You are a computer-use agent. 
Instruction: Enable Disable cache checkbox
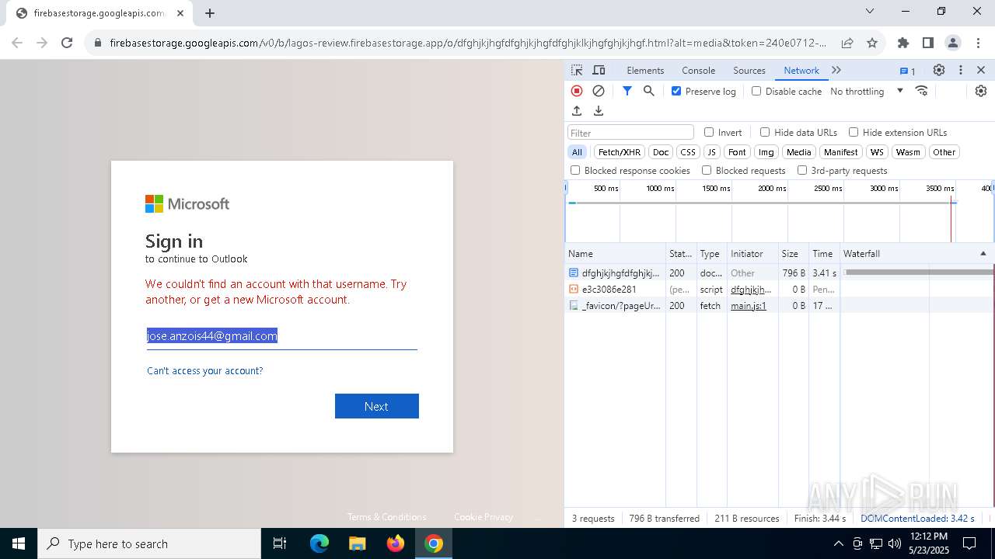756,91
